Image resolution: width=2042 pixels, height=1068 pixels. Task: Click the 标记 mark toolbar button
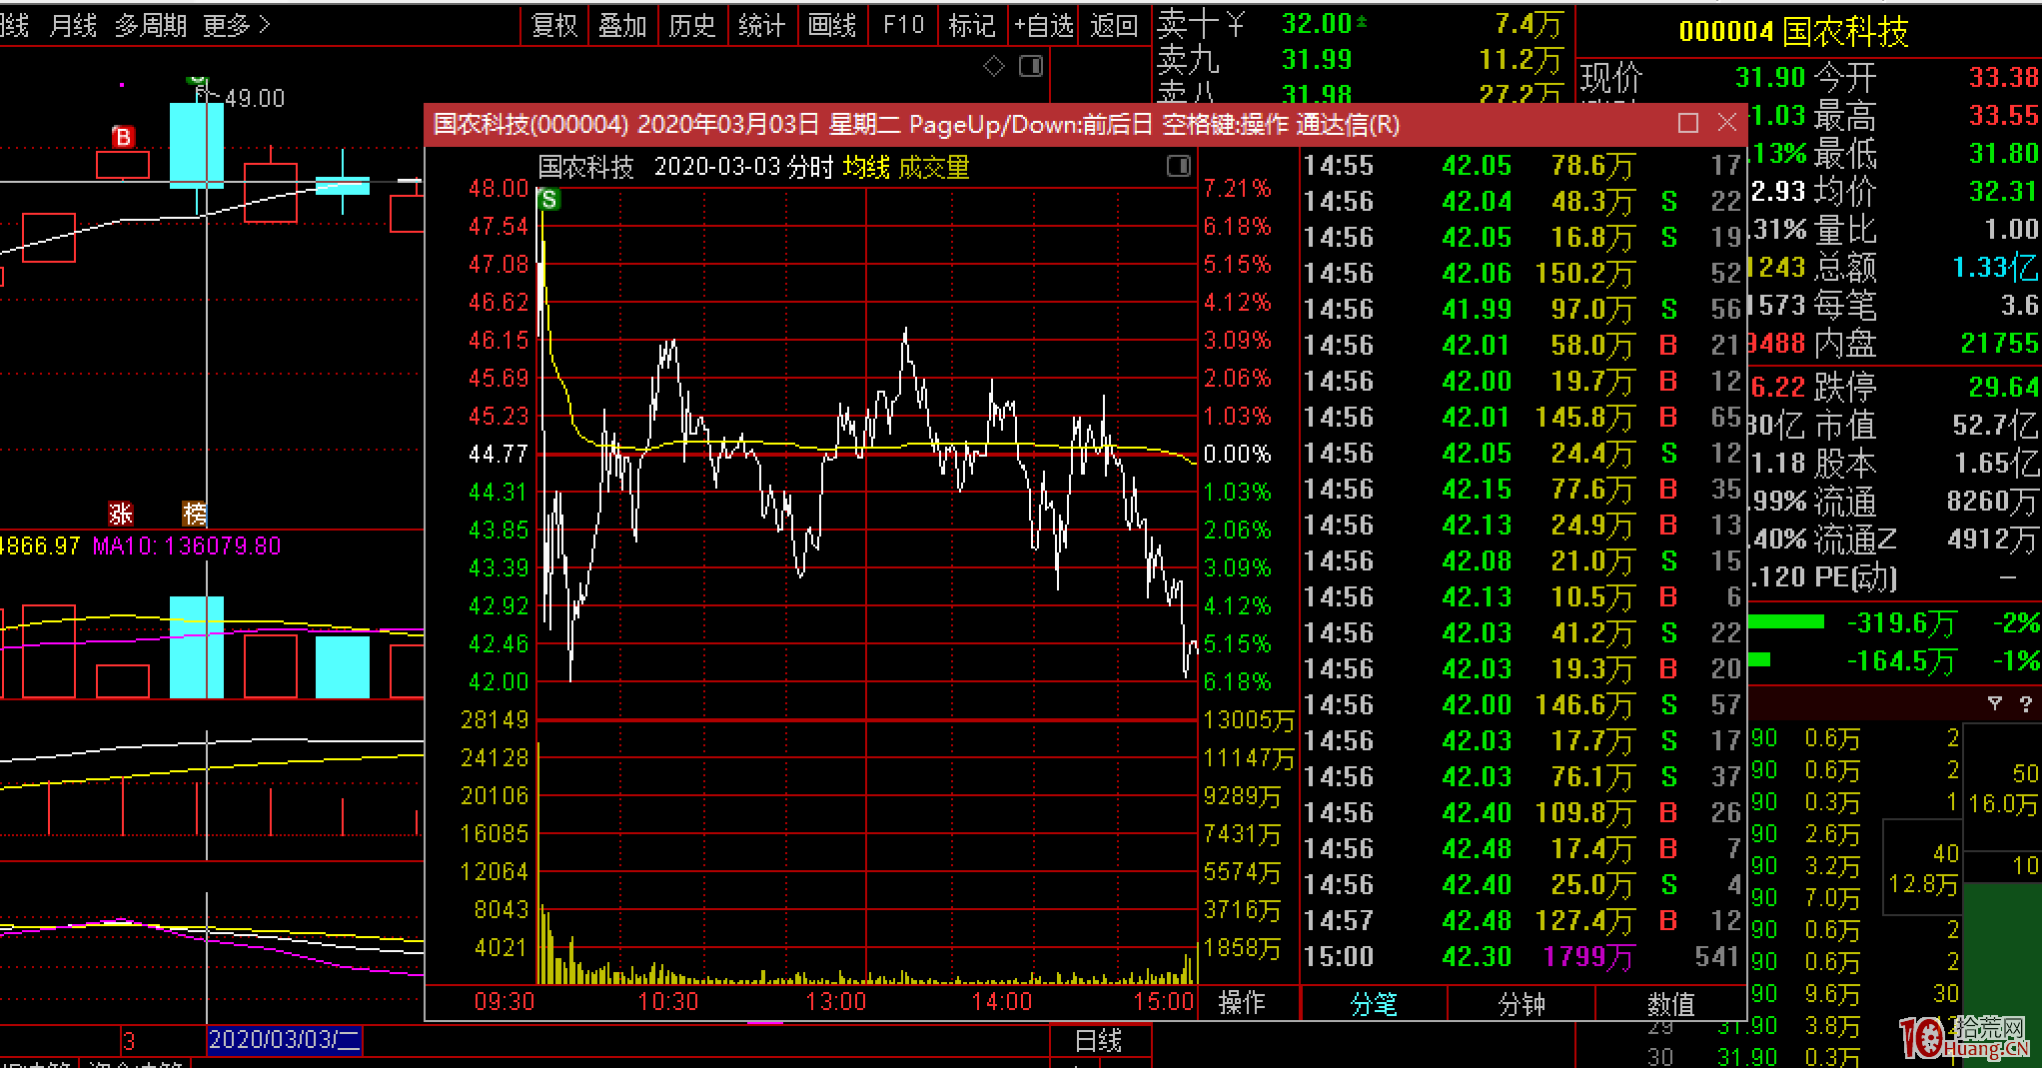[x=972, y=25]
